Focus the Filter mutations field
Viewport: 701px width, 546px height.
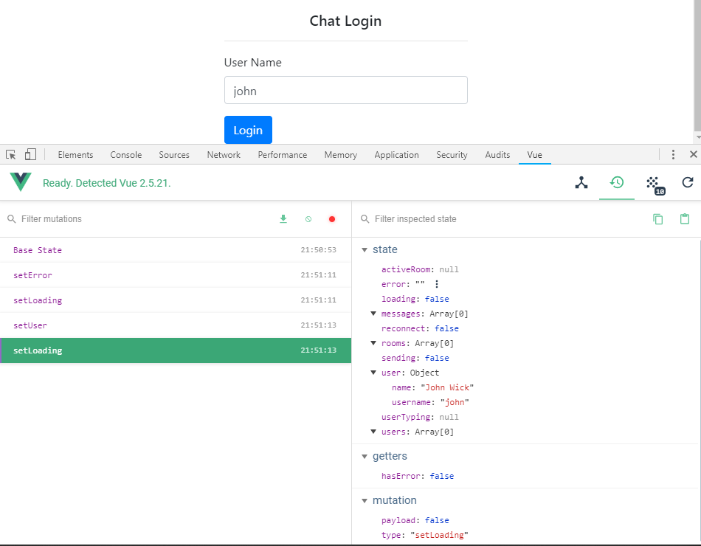click(143, 219)
